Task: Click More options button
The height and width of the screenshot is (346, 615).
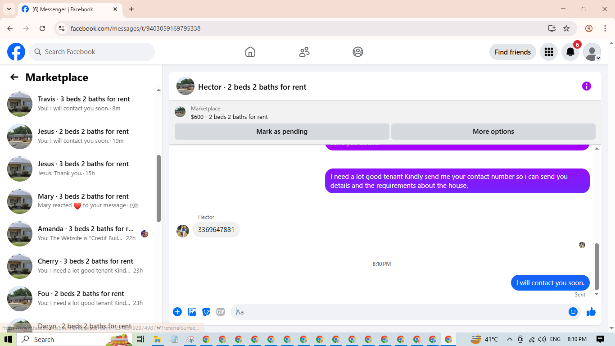Action: click(493, 132)
